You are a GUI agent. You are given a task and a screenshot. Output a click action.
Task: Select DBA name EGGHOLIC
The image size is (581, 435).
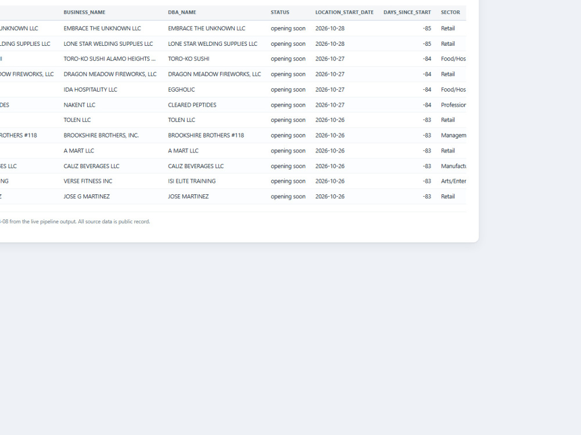point(181,89)
